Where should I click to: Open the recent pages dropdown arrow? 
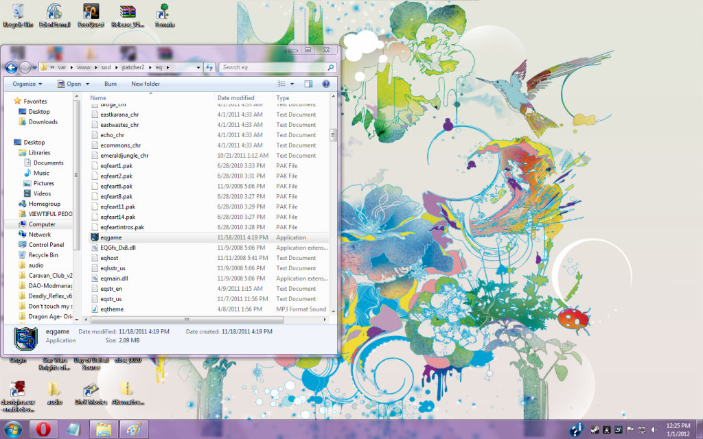click(34, 68)
